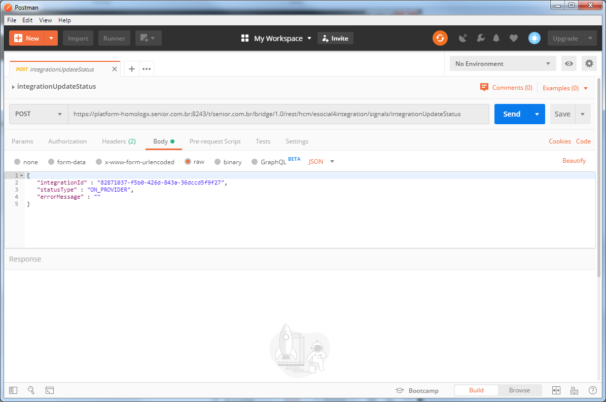The width and height of the screenshot is (606, 402).
Task: Add a new request tab
Action: tap(132, 69)
